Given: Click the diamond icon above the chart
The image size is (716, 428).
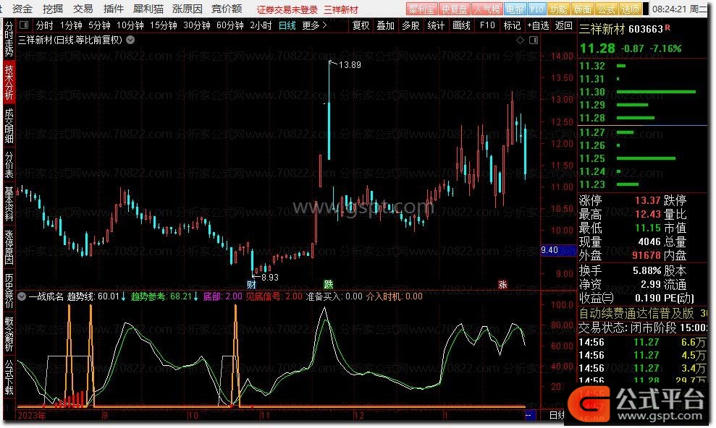Looking at the screenshot, I should click(520, 40).
